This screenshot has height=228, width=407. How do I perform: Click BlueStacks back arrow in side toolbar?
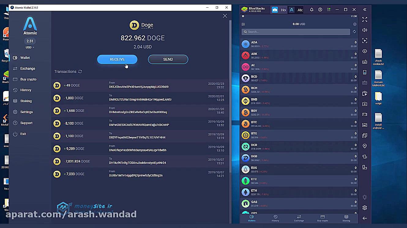(365, 218)
